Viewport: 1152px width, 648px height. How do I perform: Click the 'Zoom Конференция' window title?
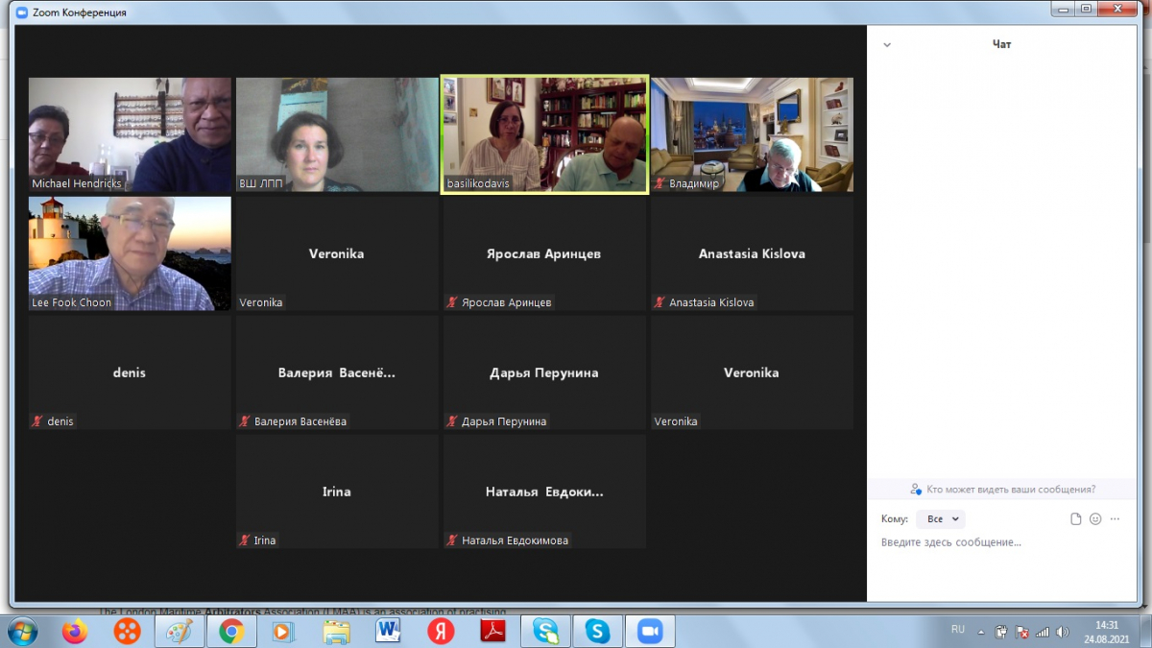(x=79, y=12)
